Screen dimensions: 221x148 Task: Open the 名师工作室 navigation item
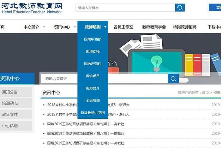[x=123, y=27]
